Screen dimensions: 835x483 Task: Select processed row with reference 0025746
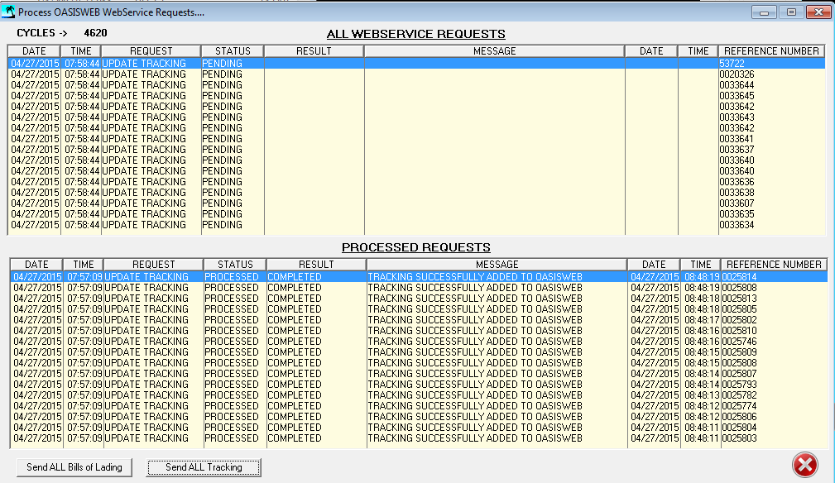click(x=419, y=341)
